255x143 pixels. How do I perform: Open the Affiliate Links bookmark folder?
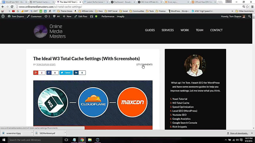point(86,11)
